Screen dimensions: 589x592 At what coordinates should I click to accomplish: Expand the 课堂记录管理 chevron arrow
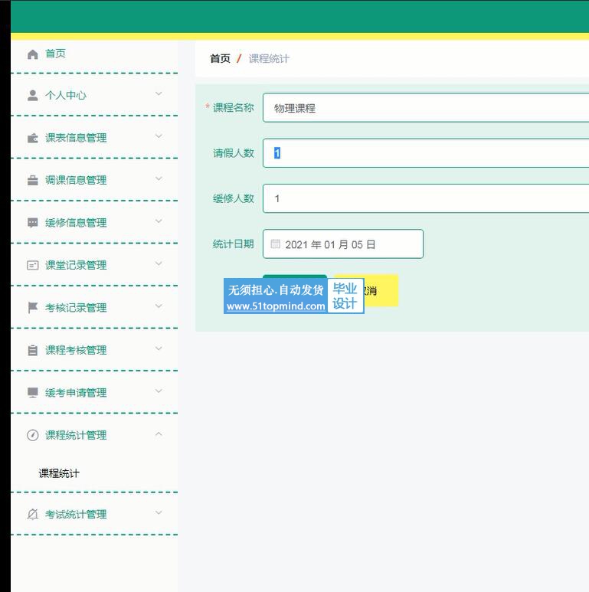tap(159, 264)
